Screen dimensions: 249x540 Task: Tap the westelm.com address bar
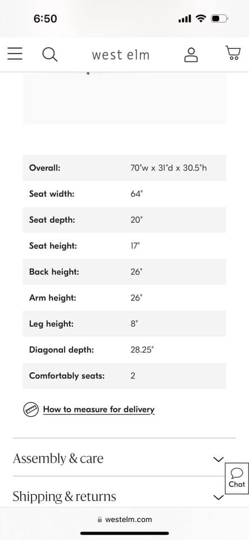(x=125, y=519)
